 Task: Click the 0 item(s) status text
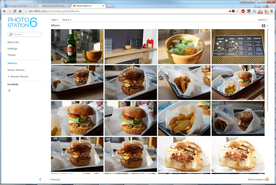pos(55,180)
